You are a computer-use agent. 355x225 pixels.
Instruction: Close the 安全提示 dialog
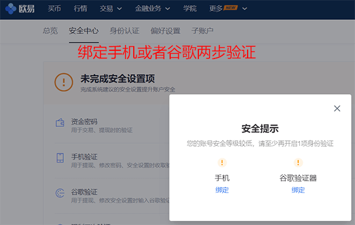click(337, 109)
